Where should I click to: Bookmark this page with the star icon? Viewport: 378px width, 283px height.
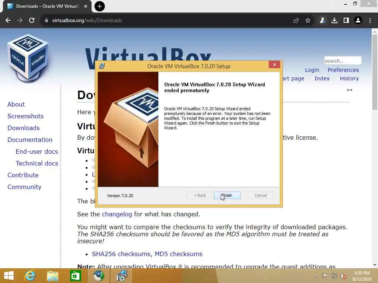coord(308,21)
